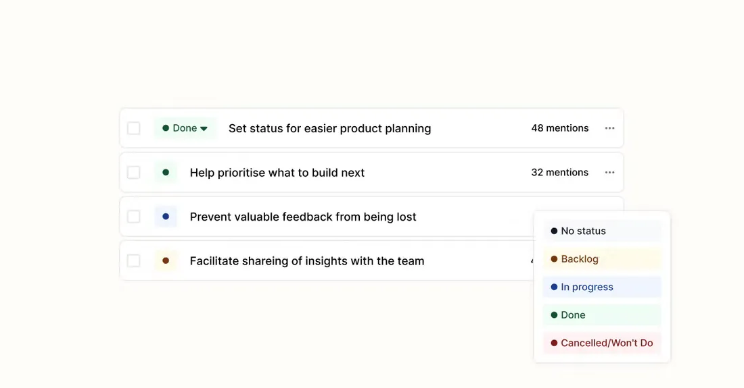This screenshot has width=744, height=388.
Task: Choose Backlog status option
Action: coord(602,259)
